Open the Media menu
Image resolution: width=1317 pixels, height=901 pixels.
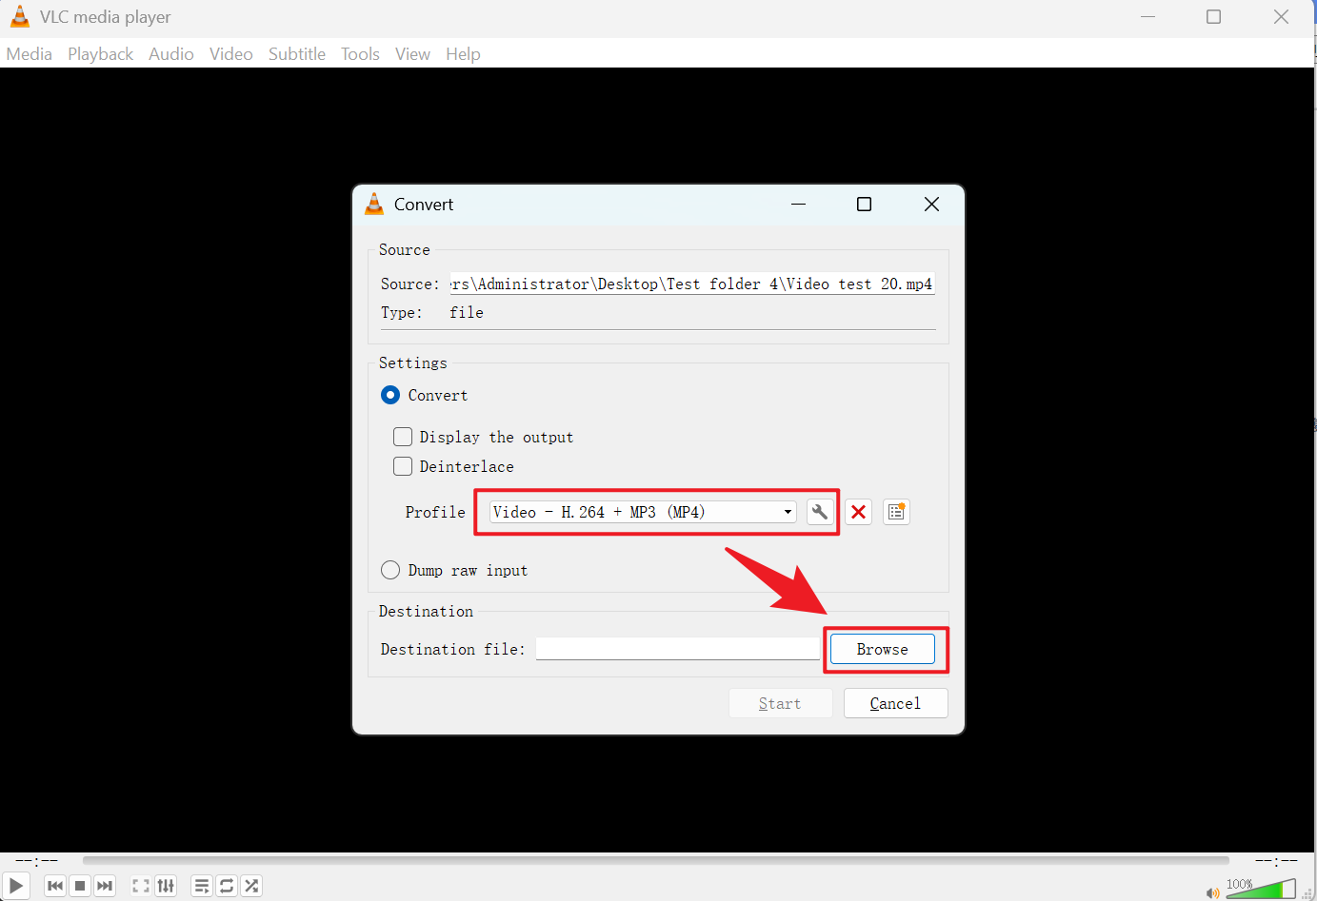click(x=30, y=54)
